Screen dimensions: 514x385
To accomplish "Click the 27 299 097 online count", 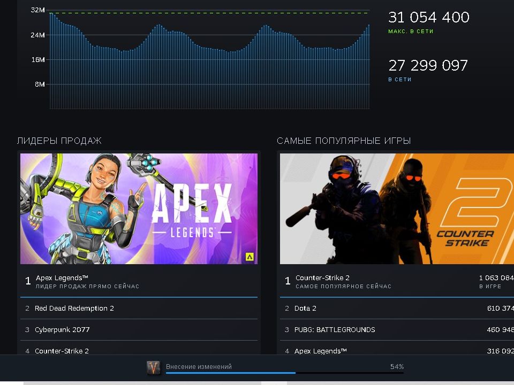I will click(428, 66).
